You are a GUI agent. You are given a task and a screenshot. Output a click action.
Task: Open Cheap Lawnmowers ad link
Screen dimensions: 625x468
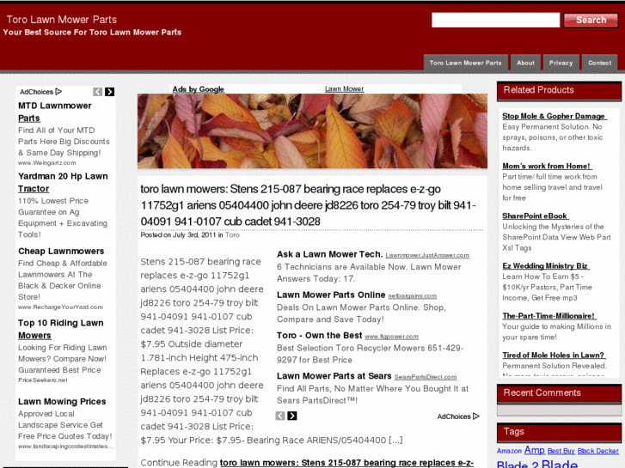tap(61, 252)
